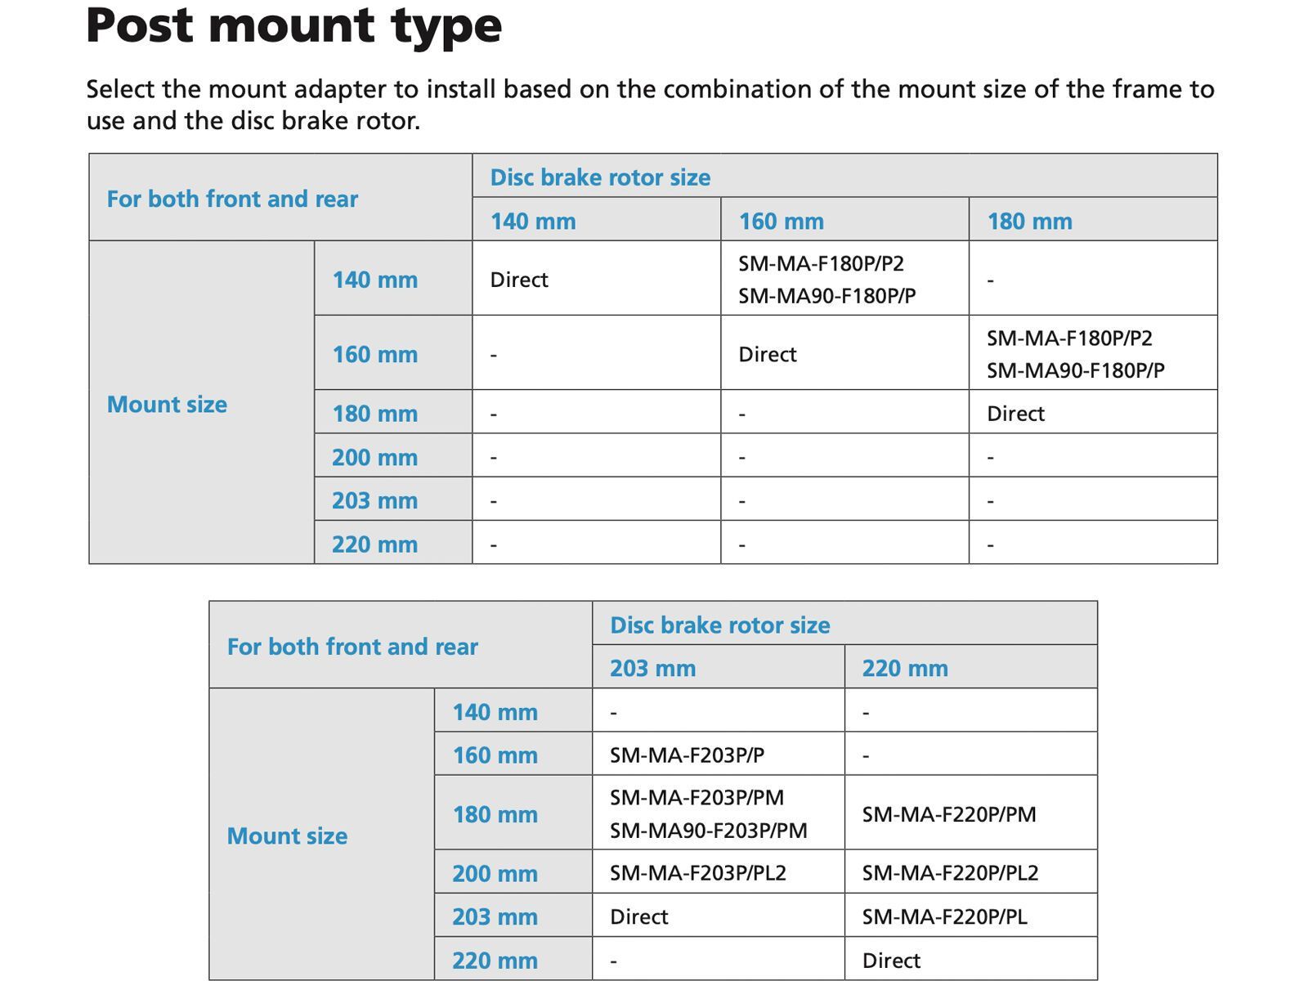Image resolution: width=1308 pixels, height=981 pixels.
Task: Select the SM-MA-F220P/PL2 adapter cell
Action: 950,873
